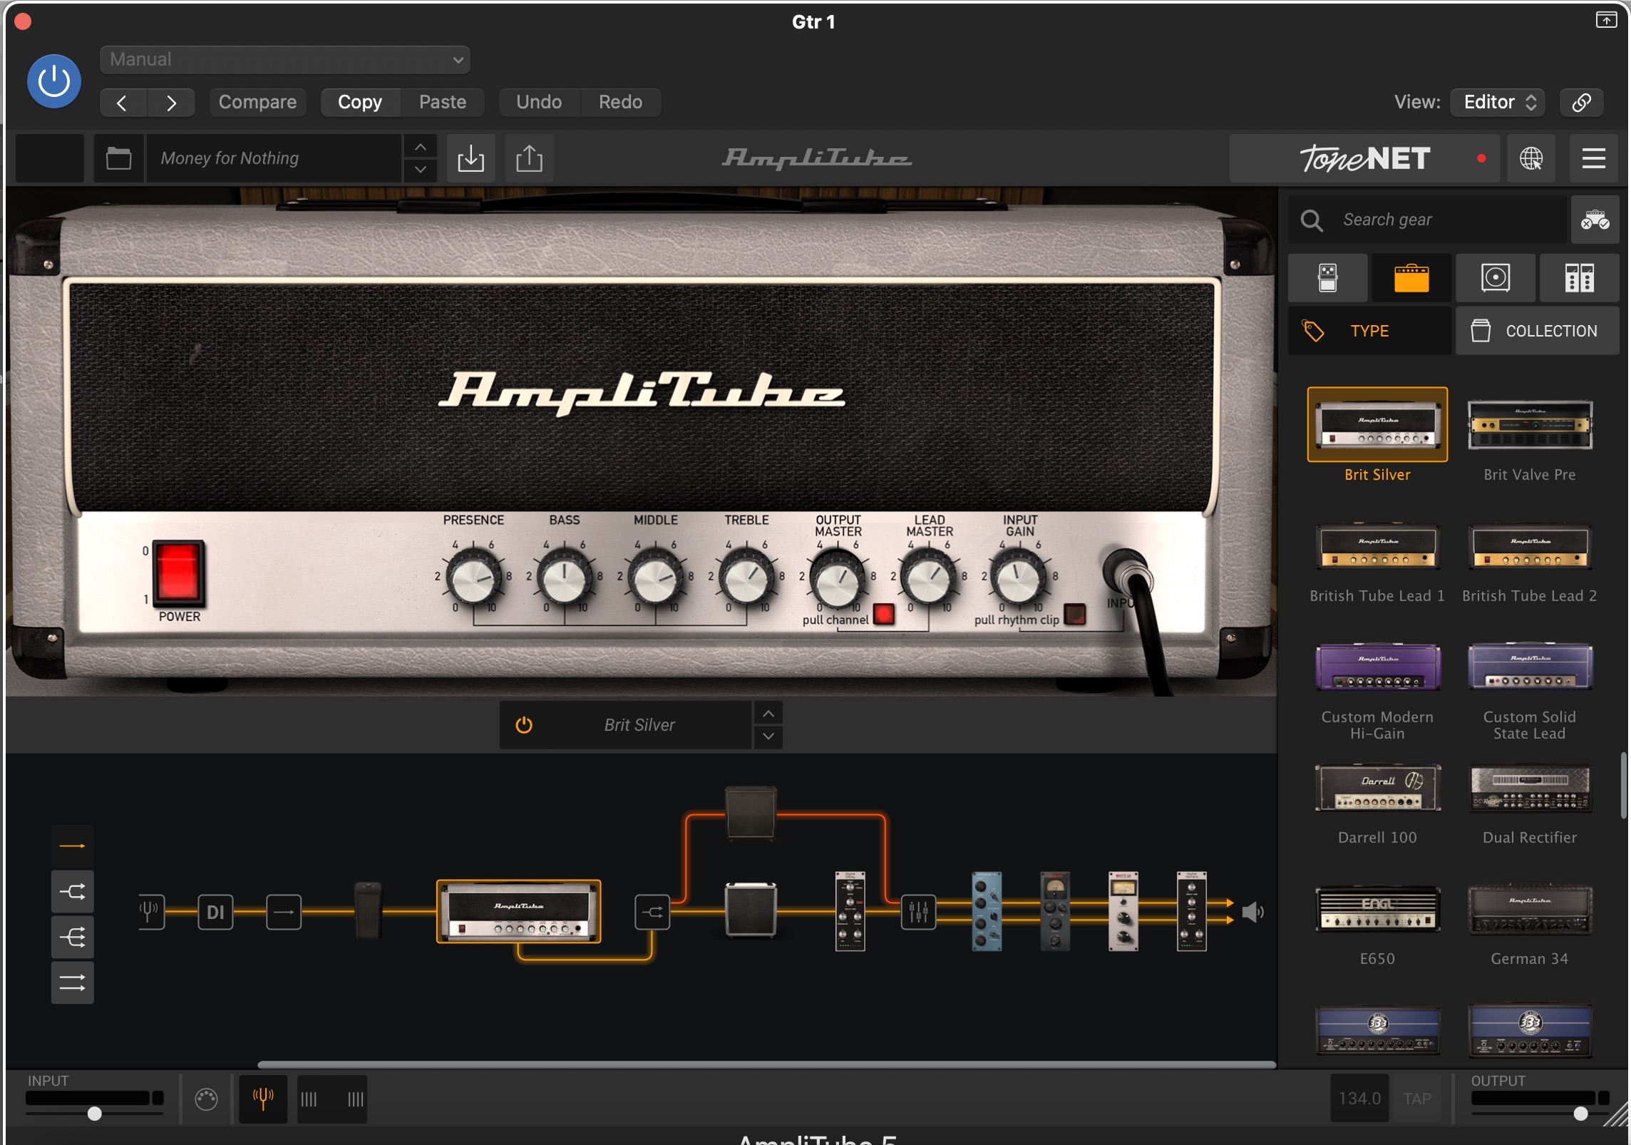Toggle the Brit Silver amp power icon

[524, 725]
